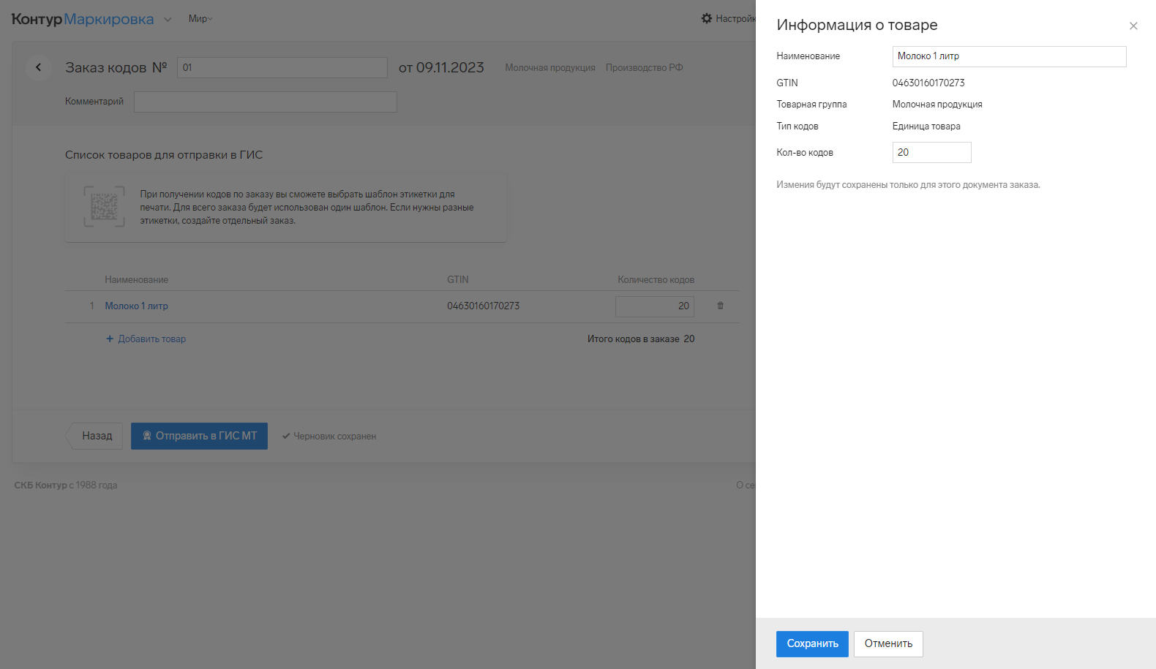
Task: Click the order number input field
Action: pyautogui.click(x=282, y=67)
